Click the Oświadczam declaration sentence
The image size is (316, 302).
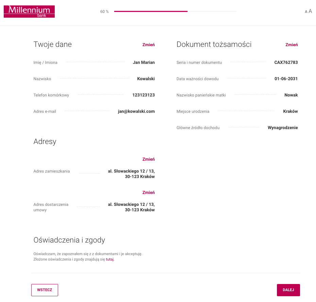(x=88, y=254)
